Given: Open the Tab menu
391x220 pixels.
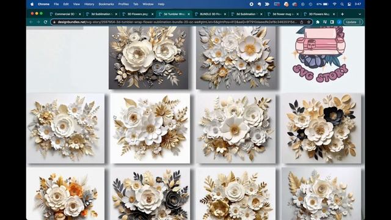Looking at the screenshot, I should pyautogui.click(x=136, y=4).
